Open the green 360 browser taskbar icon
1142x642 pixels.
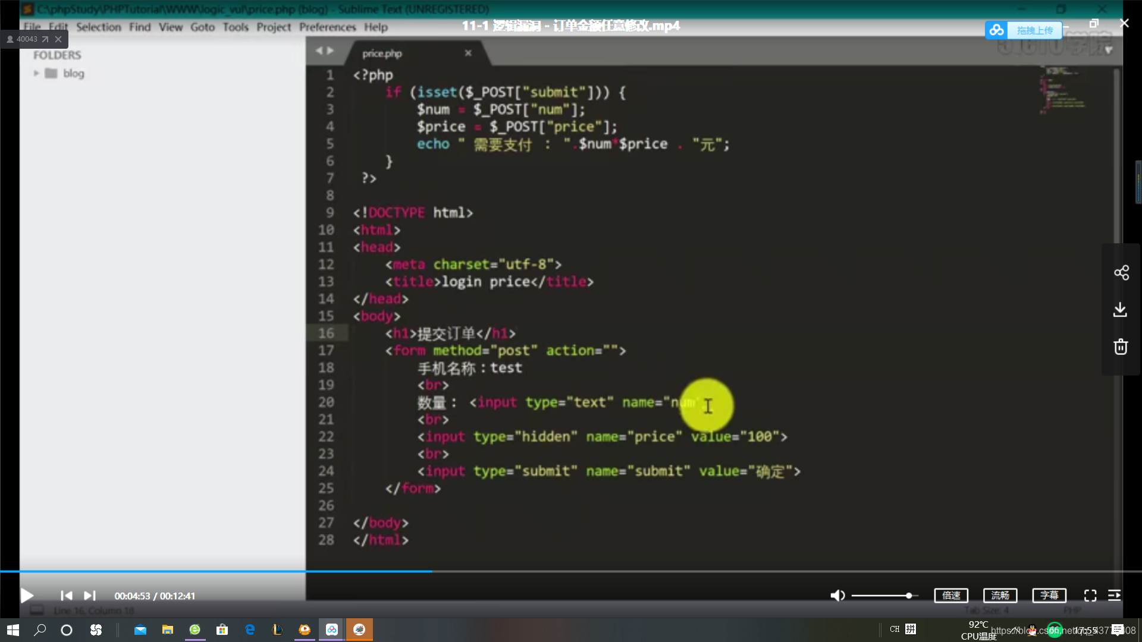(195, 630)
